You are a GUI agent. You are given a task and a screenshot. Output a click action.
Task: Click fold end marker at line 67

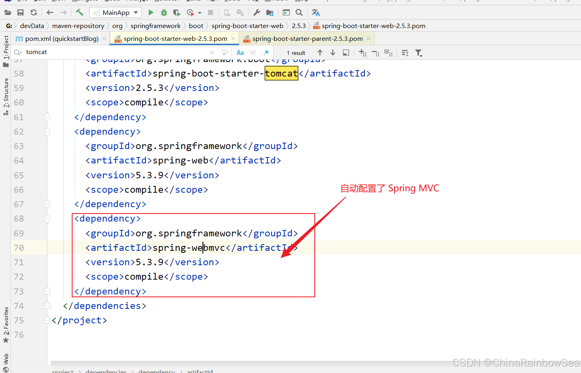tap(47, 204)
